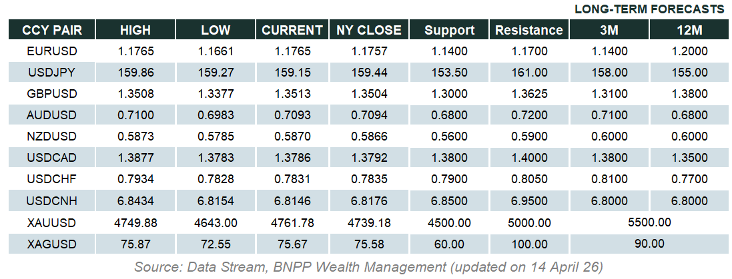Click the NY CLOSE column header

369,30
